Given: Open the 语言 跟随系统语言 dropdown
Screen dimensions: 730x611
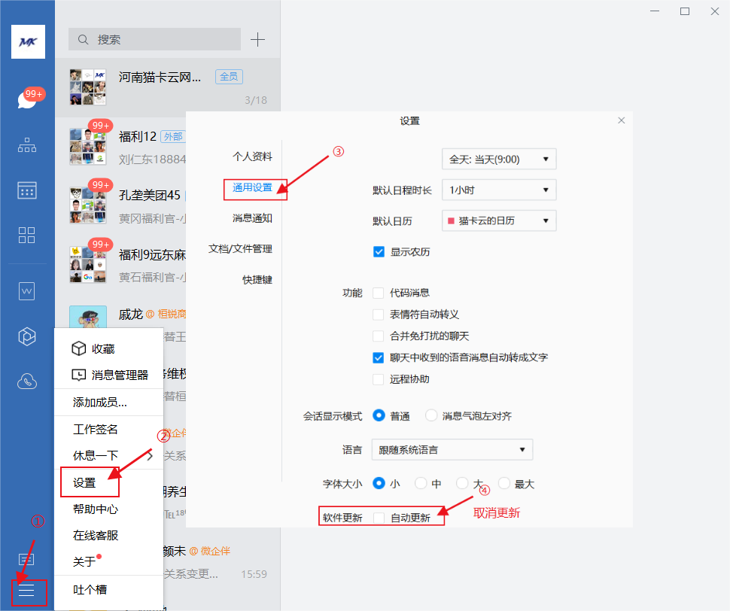Looking at the screenshot, I should tap(452, 449).
